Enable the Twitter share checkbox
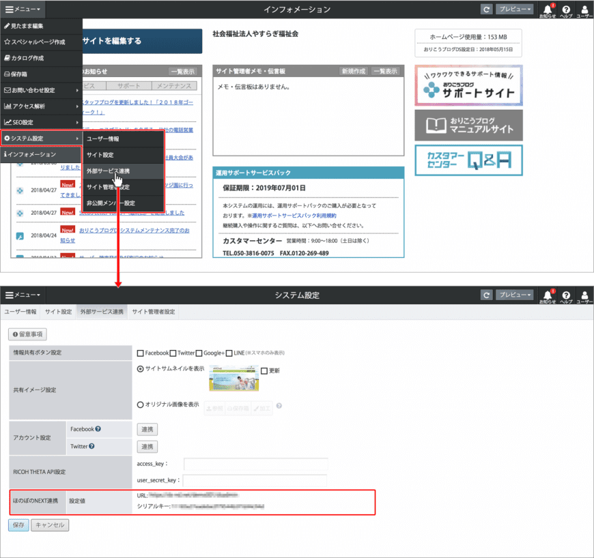 coord(173,353)
